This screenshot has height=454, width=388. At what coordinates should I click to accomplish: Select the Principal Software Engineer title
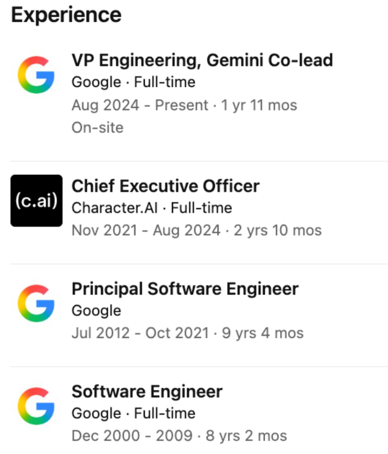185,289
